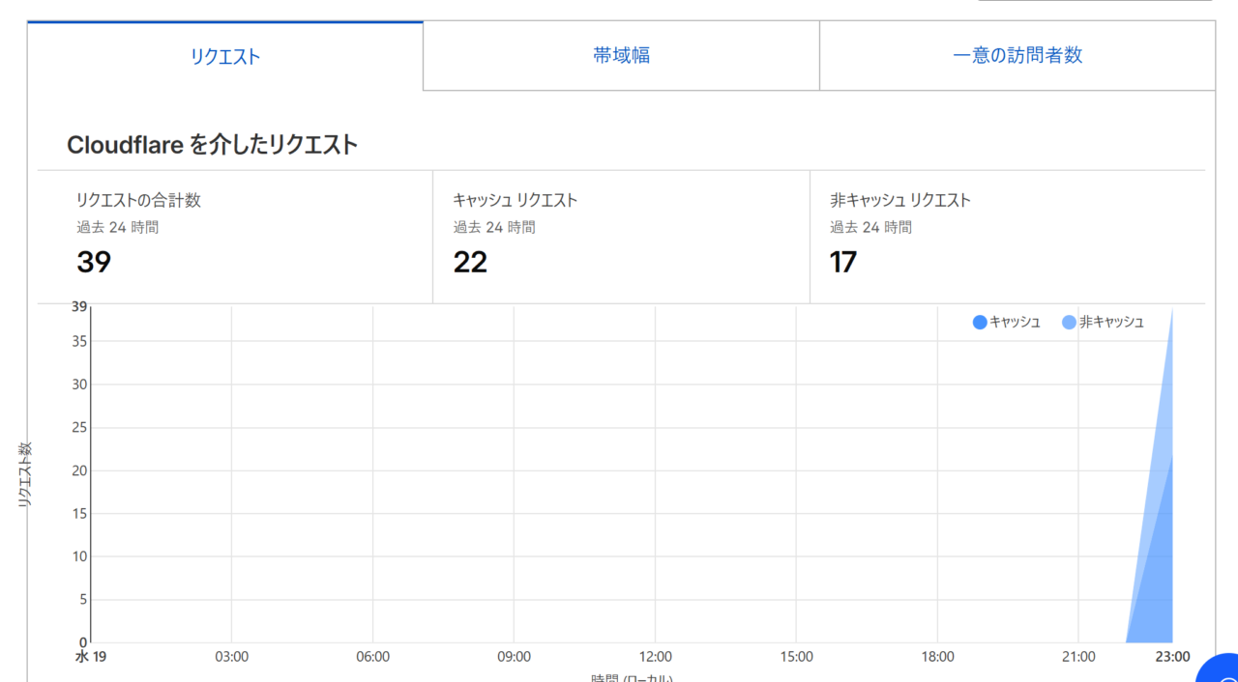Click the 非キャッシュ legend light-blue dot

(1069, 323)
